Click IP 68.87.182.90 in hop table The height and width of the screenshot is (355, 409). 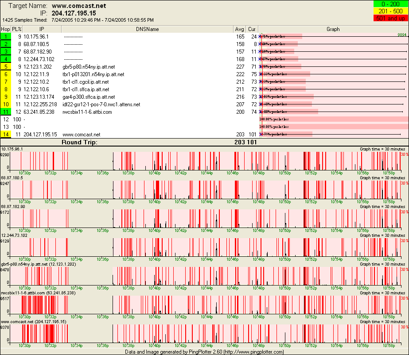click(x=38, y=52)
